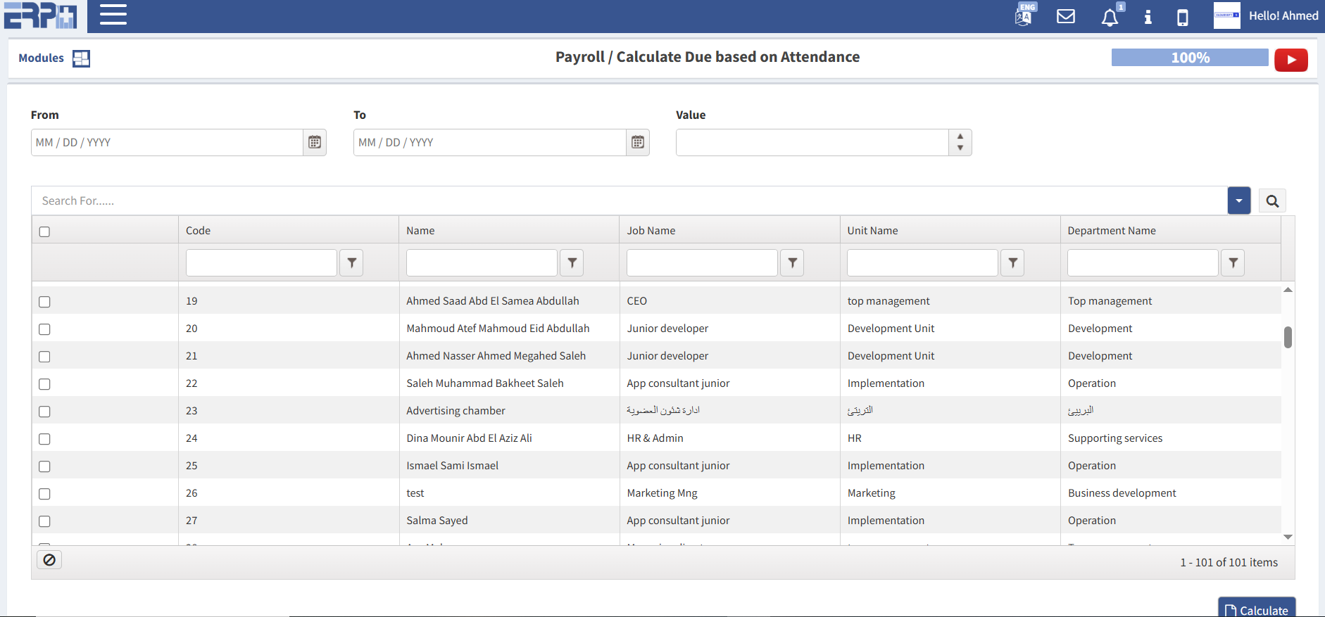
Task: Open the From date calendar picker
Action: tap(315, 142)
